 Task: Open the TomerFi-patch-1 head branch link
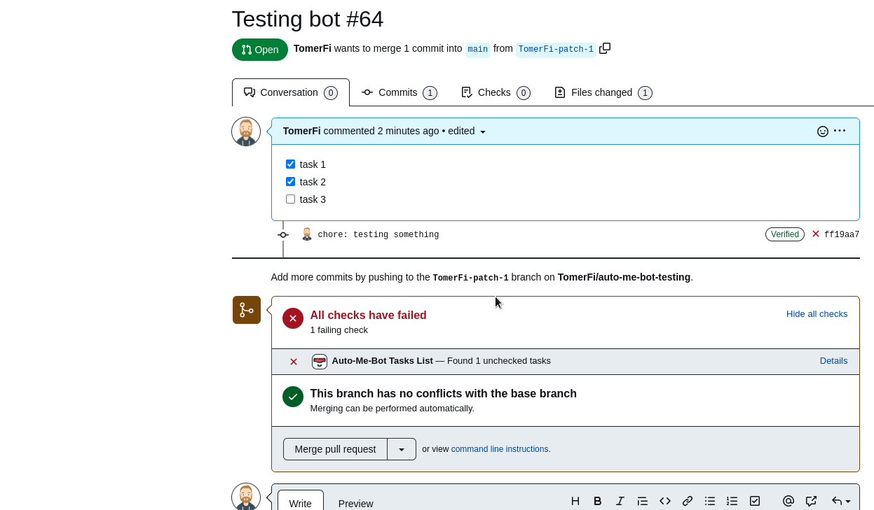pyautogui.click(x=556, y=49)
